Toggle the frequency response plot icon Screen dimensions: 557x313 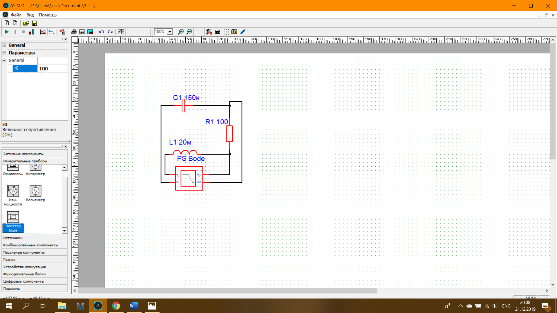pyautogui.click(x=51, y=32)
